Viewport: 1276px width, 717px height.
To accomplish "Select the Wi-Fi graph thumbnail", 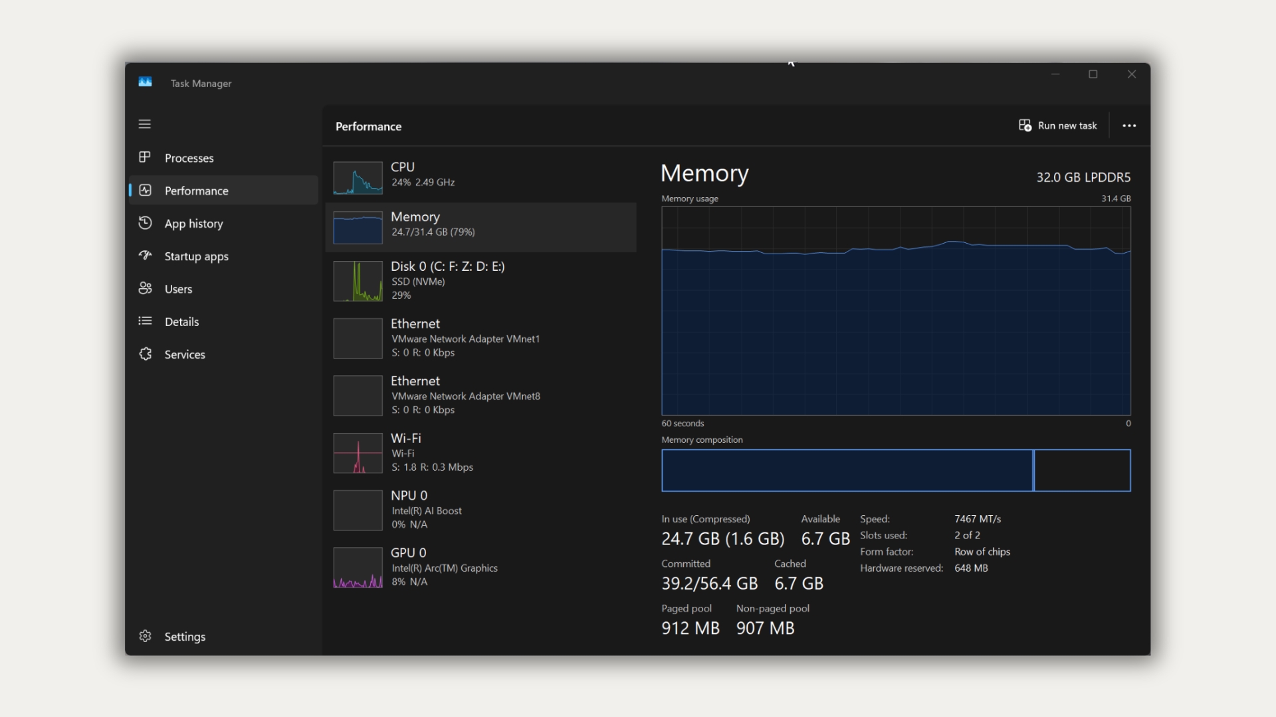I will 358,453.
